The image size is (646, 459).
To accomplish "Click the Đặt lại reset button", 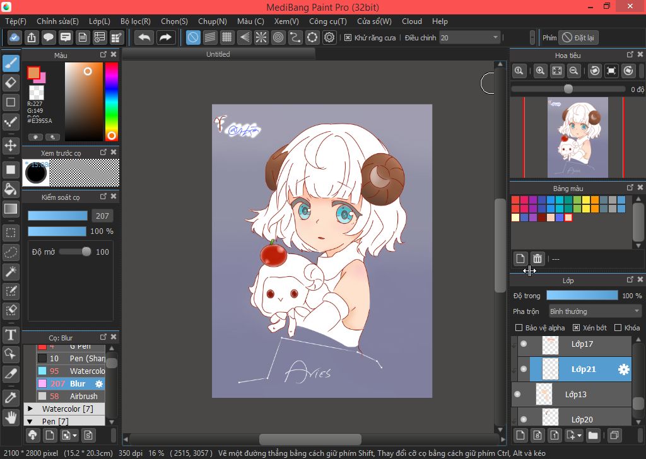I will click(579, 37).
